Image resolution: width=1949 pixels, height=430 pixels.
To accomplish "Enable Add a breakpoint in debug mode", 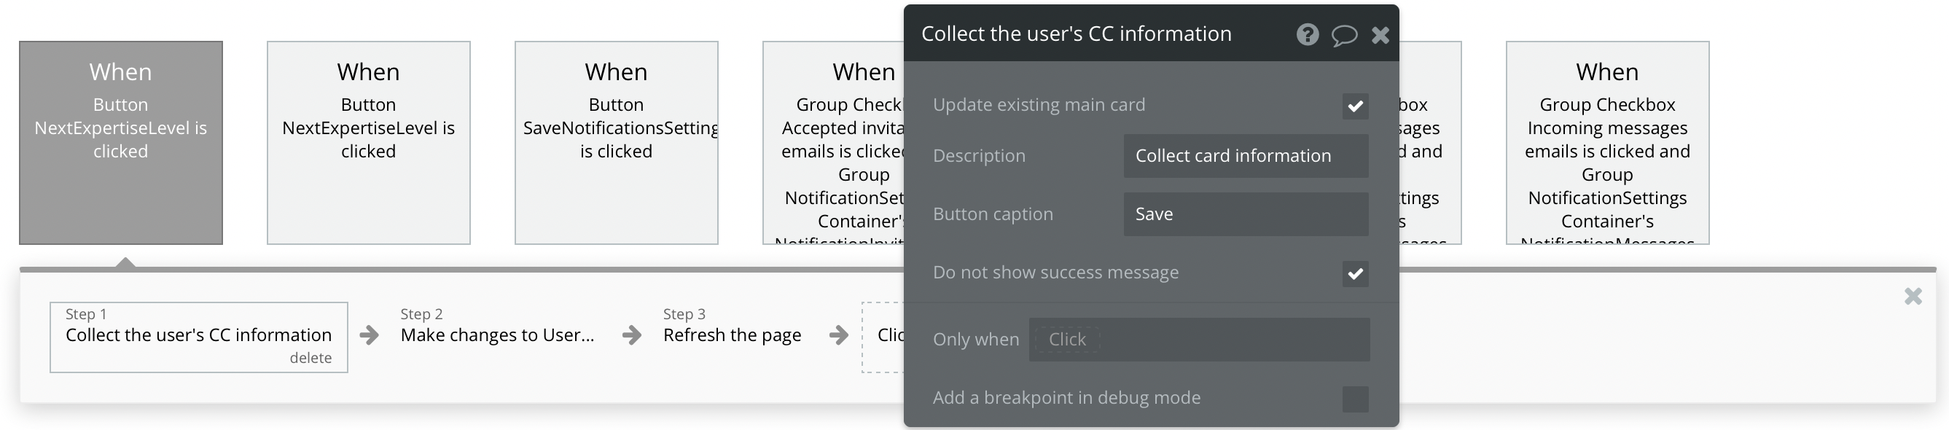I will coord(1355,399).
